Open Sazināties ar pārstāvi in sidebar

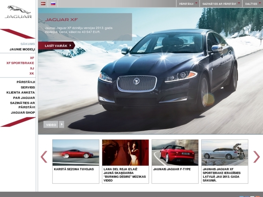pos(23,105)
